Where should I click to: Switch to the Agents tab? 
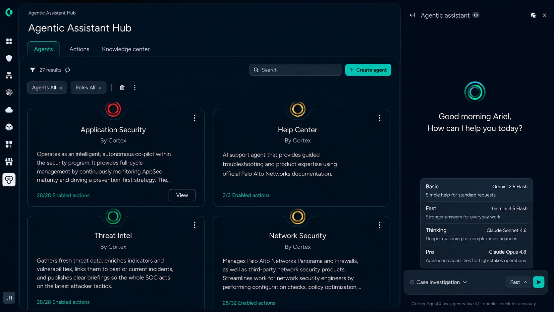click(x=43, y=49)
